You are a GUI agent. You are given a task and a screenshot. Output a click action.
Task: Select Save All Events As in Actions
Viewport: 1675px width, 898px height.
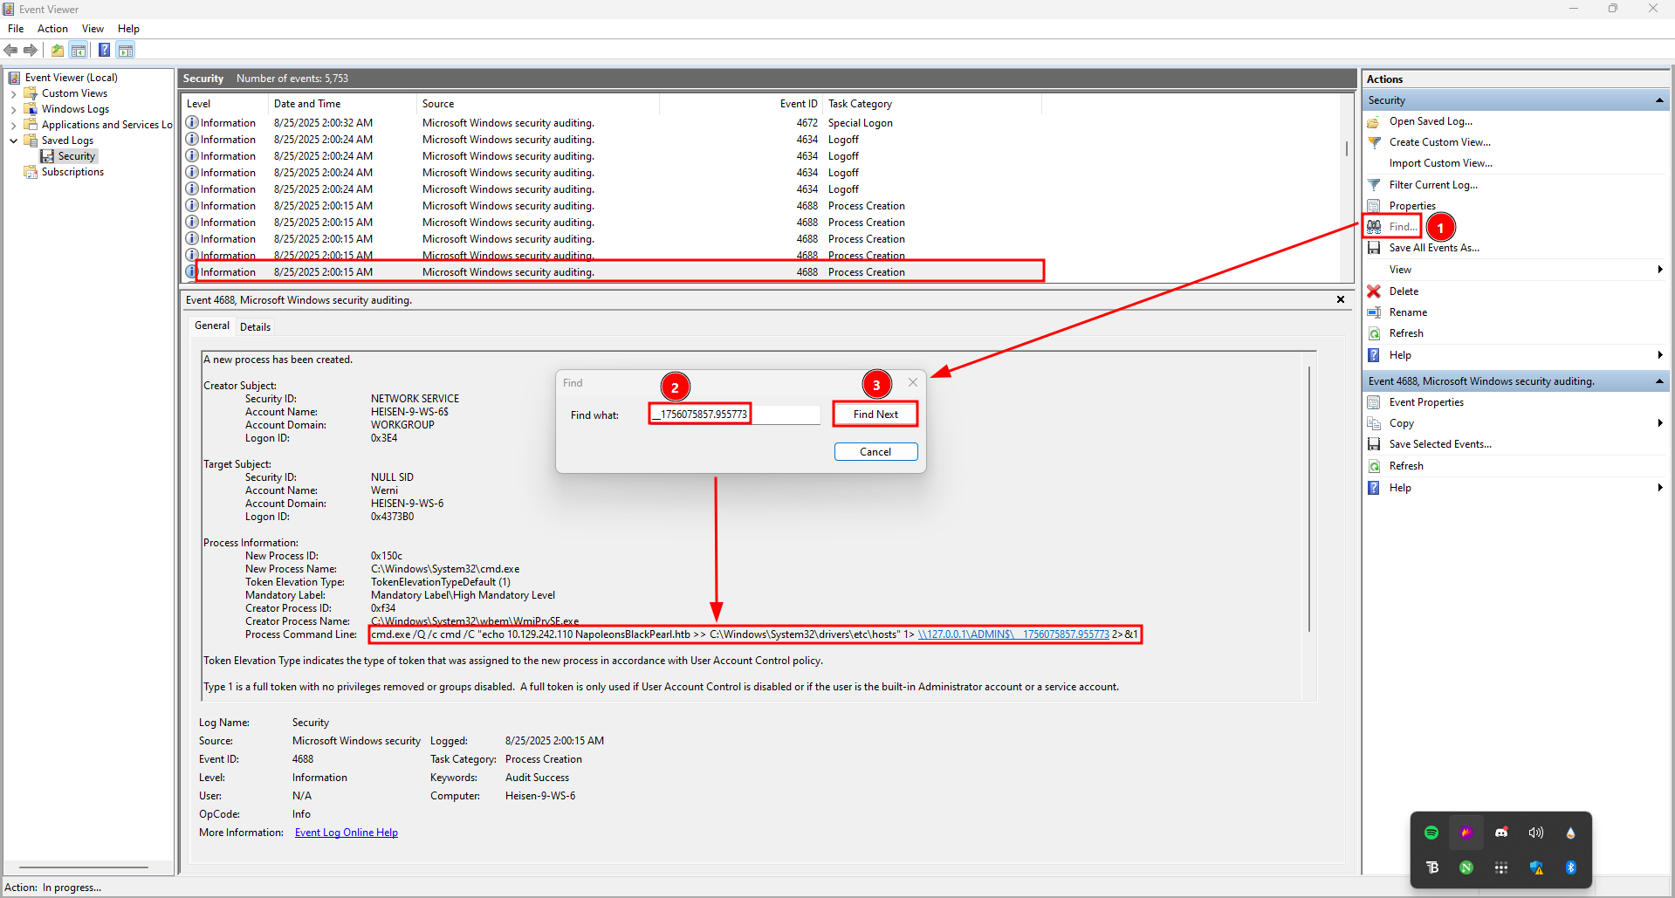point(1433,247)
